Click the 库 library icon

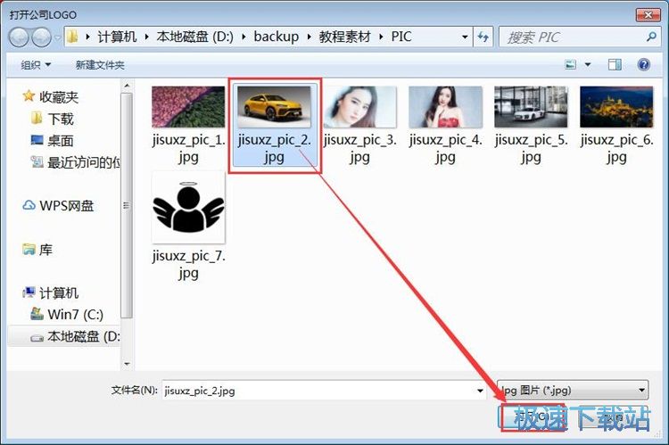tap(29, 249)
